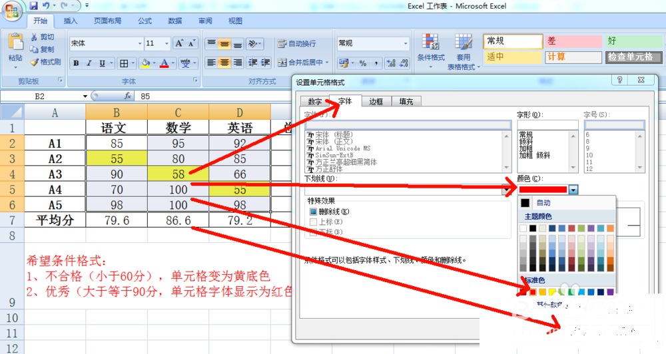Open the 填充 tab in dialog
Viewport: 666px width, 354px height.
(x=406, y=102)
